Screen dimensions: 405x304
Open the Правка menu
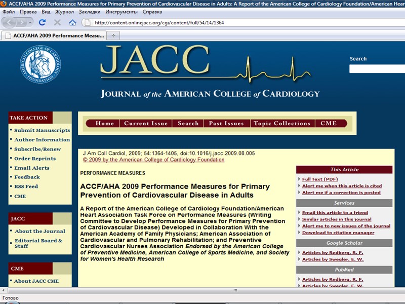point(28,12)
